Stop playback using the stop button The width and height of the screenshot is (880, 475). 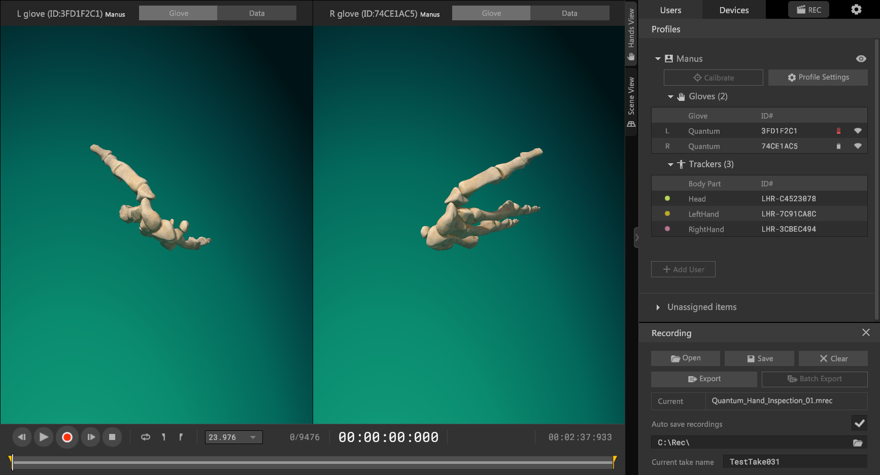pyautogui.click(x=112, y=437)
